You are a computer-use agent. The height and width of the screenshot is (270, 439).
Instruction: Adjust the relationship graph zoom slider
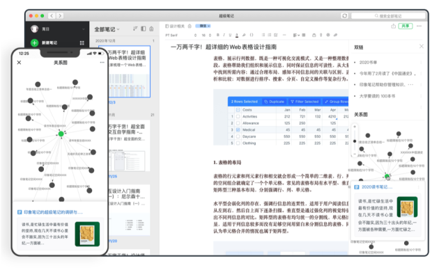(355, 141)
